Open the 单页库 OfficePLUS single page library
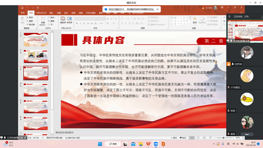This screenshot has height=148, width=263. (69, 20)
